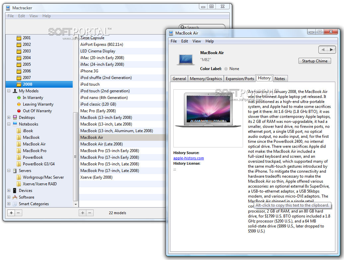This screenshot has height=260, width=344.
Task: Click the search magnifier icon in Mactracker
Action: [183, 27]
